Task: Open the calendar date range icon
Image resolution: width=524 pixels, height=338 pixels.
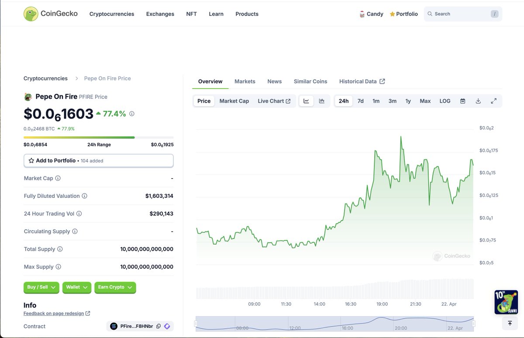Action: [x=463, y=101]
